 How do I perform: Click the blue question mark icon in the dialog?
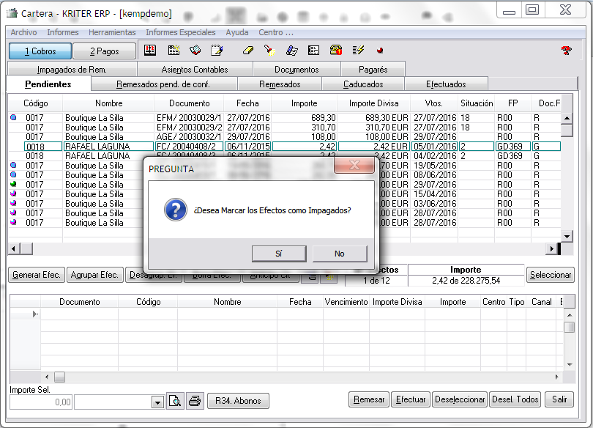pos(176,210)
